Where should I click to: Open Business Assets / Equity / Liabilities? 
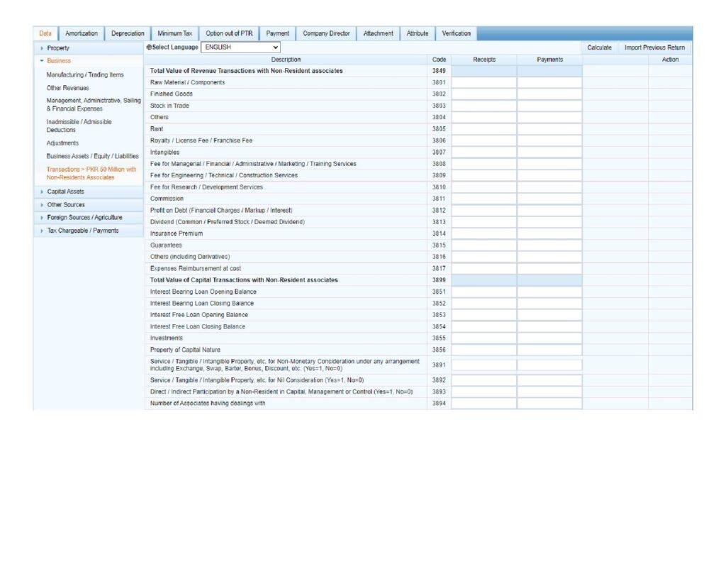coord(92,156)
